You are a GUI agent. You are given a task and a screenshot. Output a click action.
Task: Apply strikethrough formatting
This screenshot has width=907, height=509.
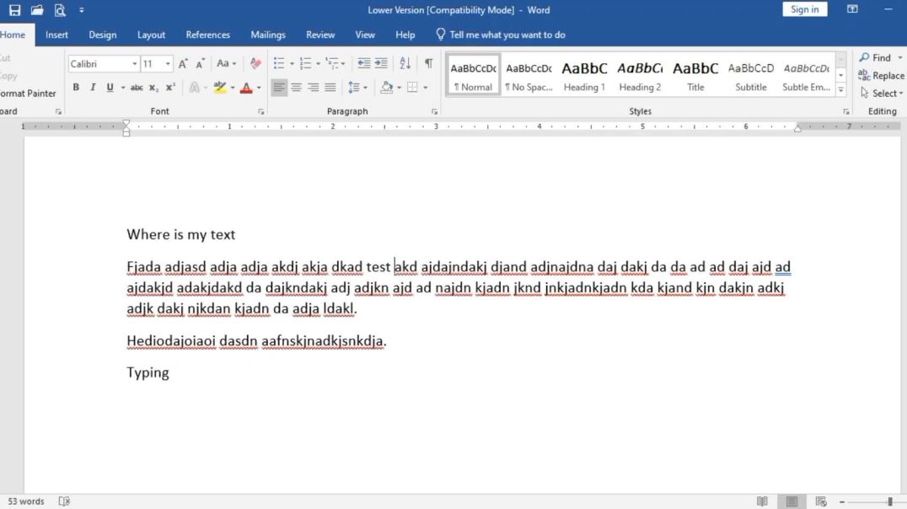point(137,87)
